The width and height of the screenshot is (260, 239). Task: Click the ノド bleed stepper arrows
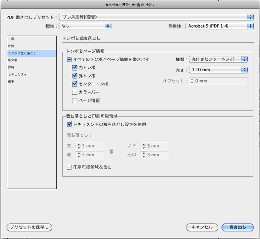(143, 146)
